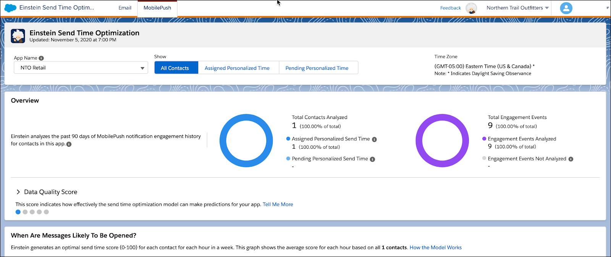Viewport: 611px width, 257px height.
Task: Open the Einstein Send Time Optim... app title
Action: coord(57,8)
